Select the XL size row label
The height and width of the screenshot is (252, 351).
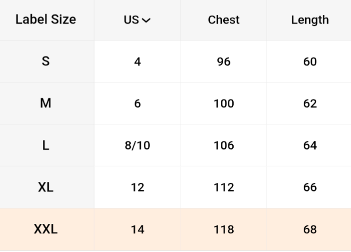point(46,187)
